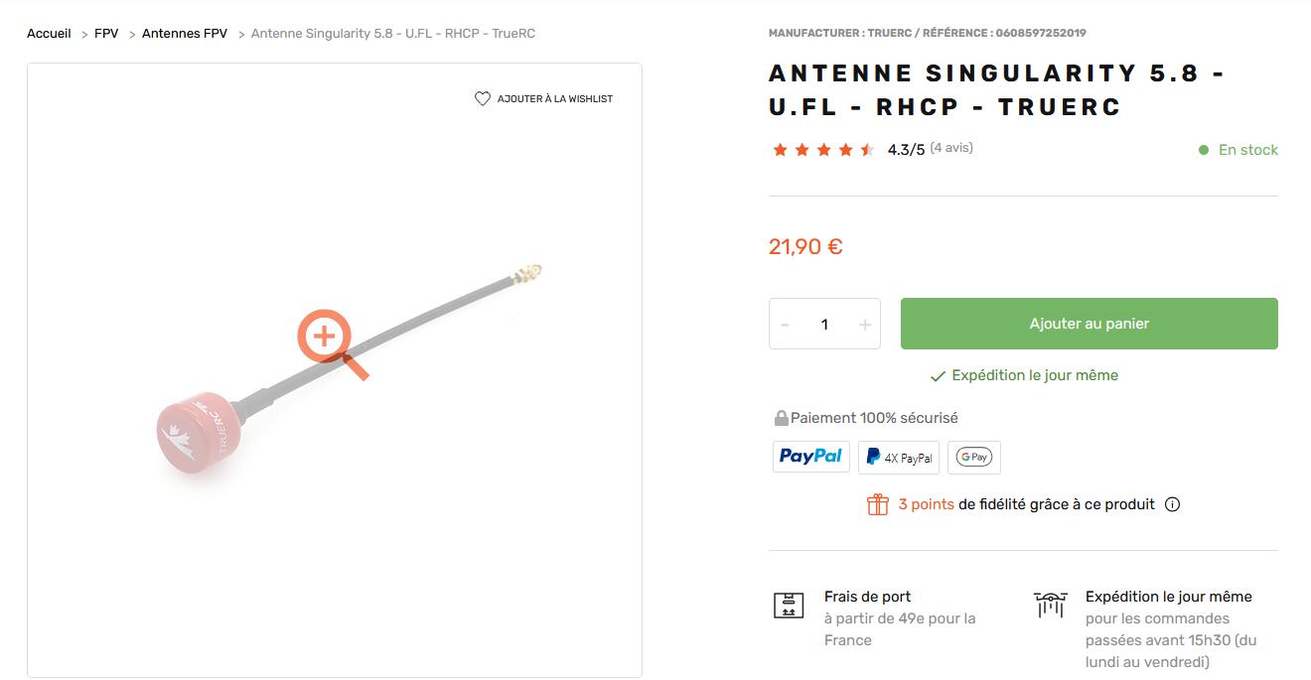This screenshot has width=1311, height=680.
Task: Click the drone same-day shipping icon
Action: (1050, 603)
